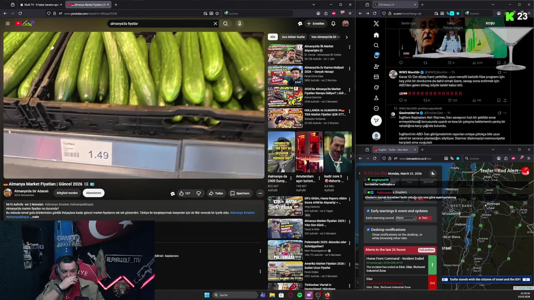534x300 pixels.
Task: Open the HOLLANDA vs ALMANYA video thumbnail
Action: [x=285, y=118]
